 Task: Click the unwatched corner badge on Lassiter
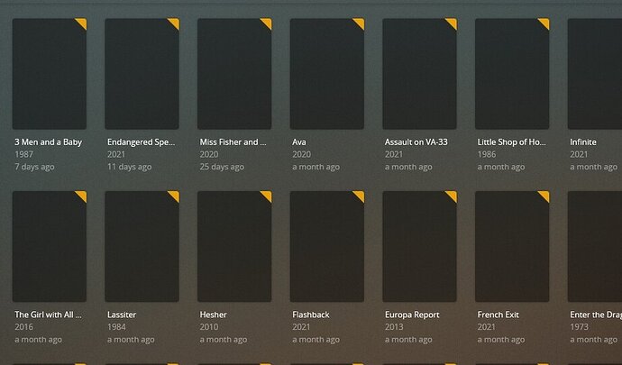175,196
